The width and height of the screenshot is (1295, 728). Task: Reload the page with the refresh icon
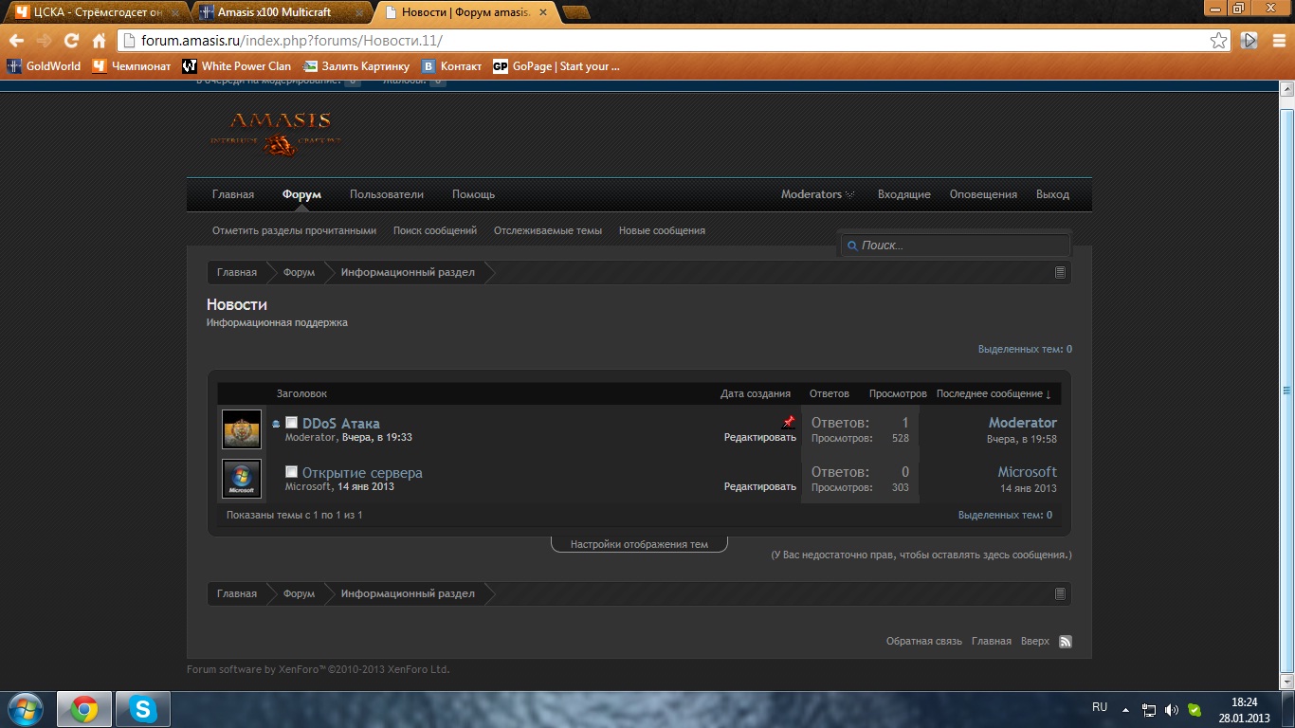click(x=71, y=41)
